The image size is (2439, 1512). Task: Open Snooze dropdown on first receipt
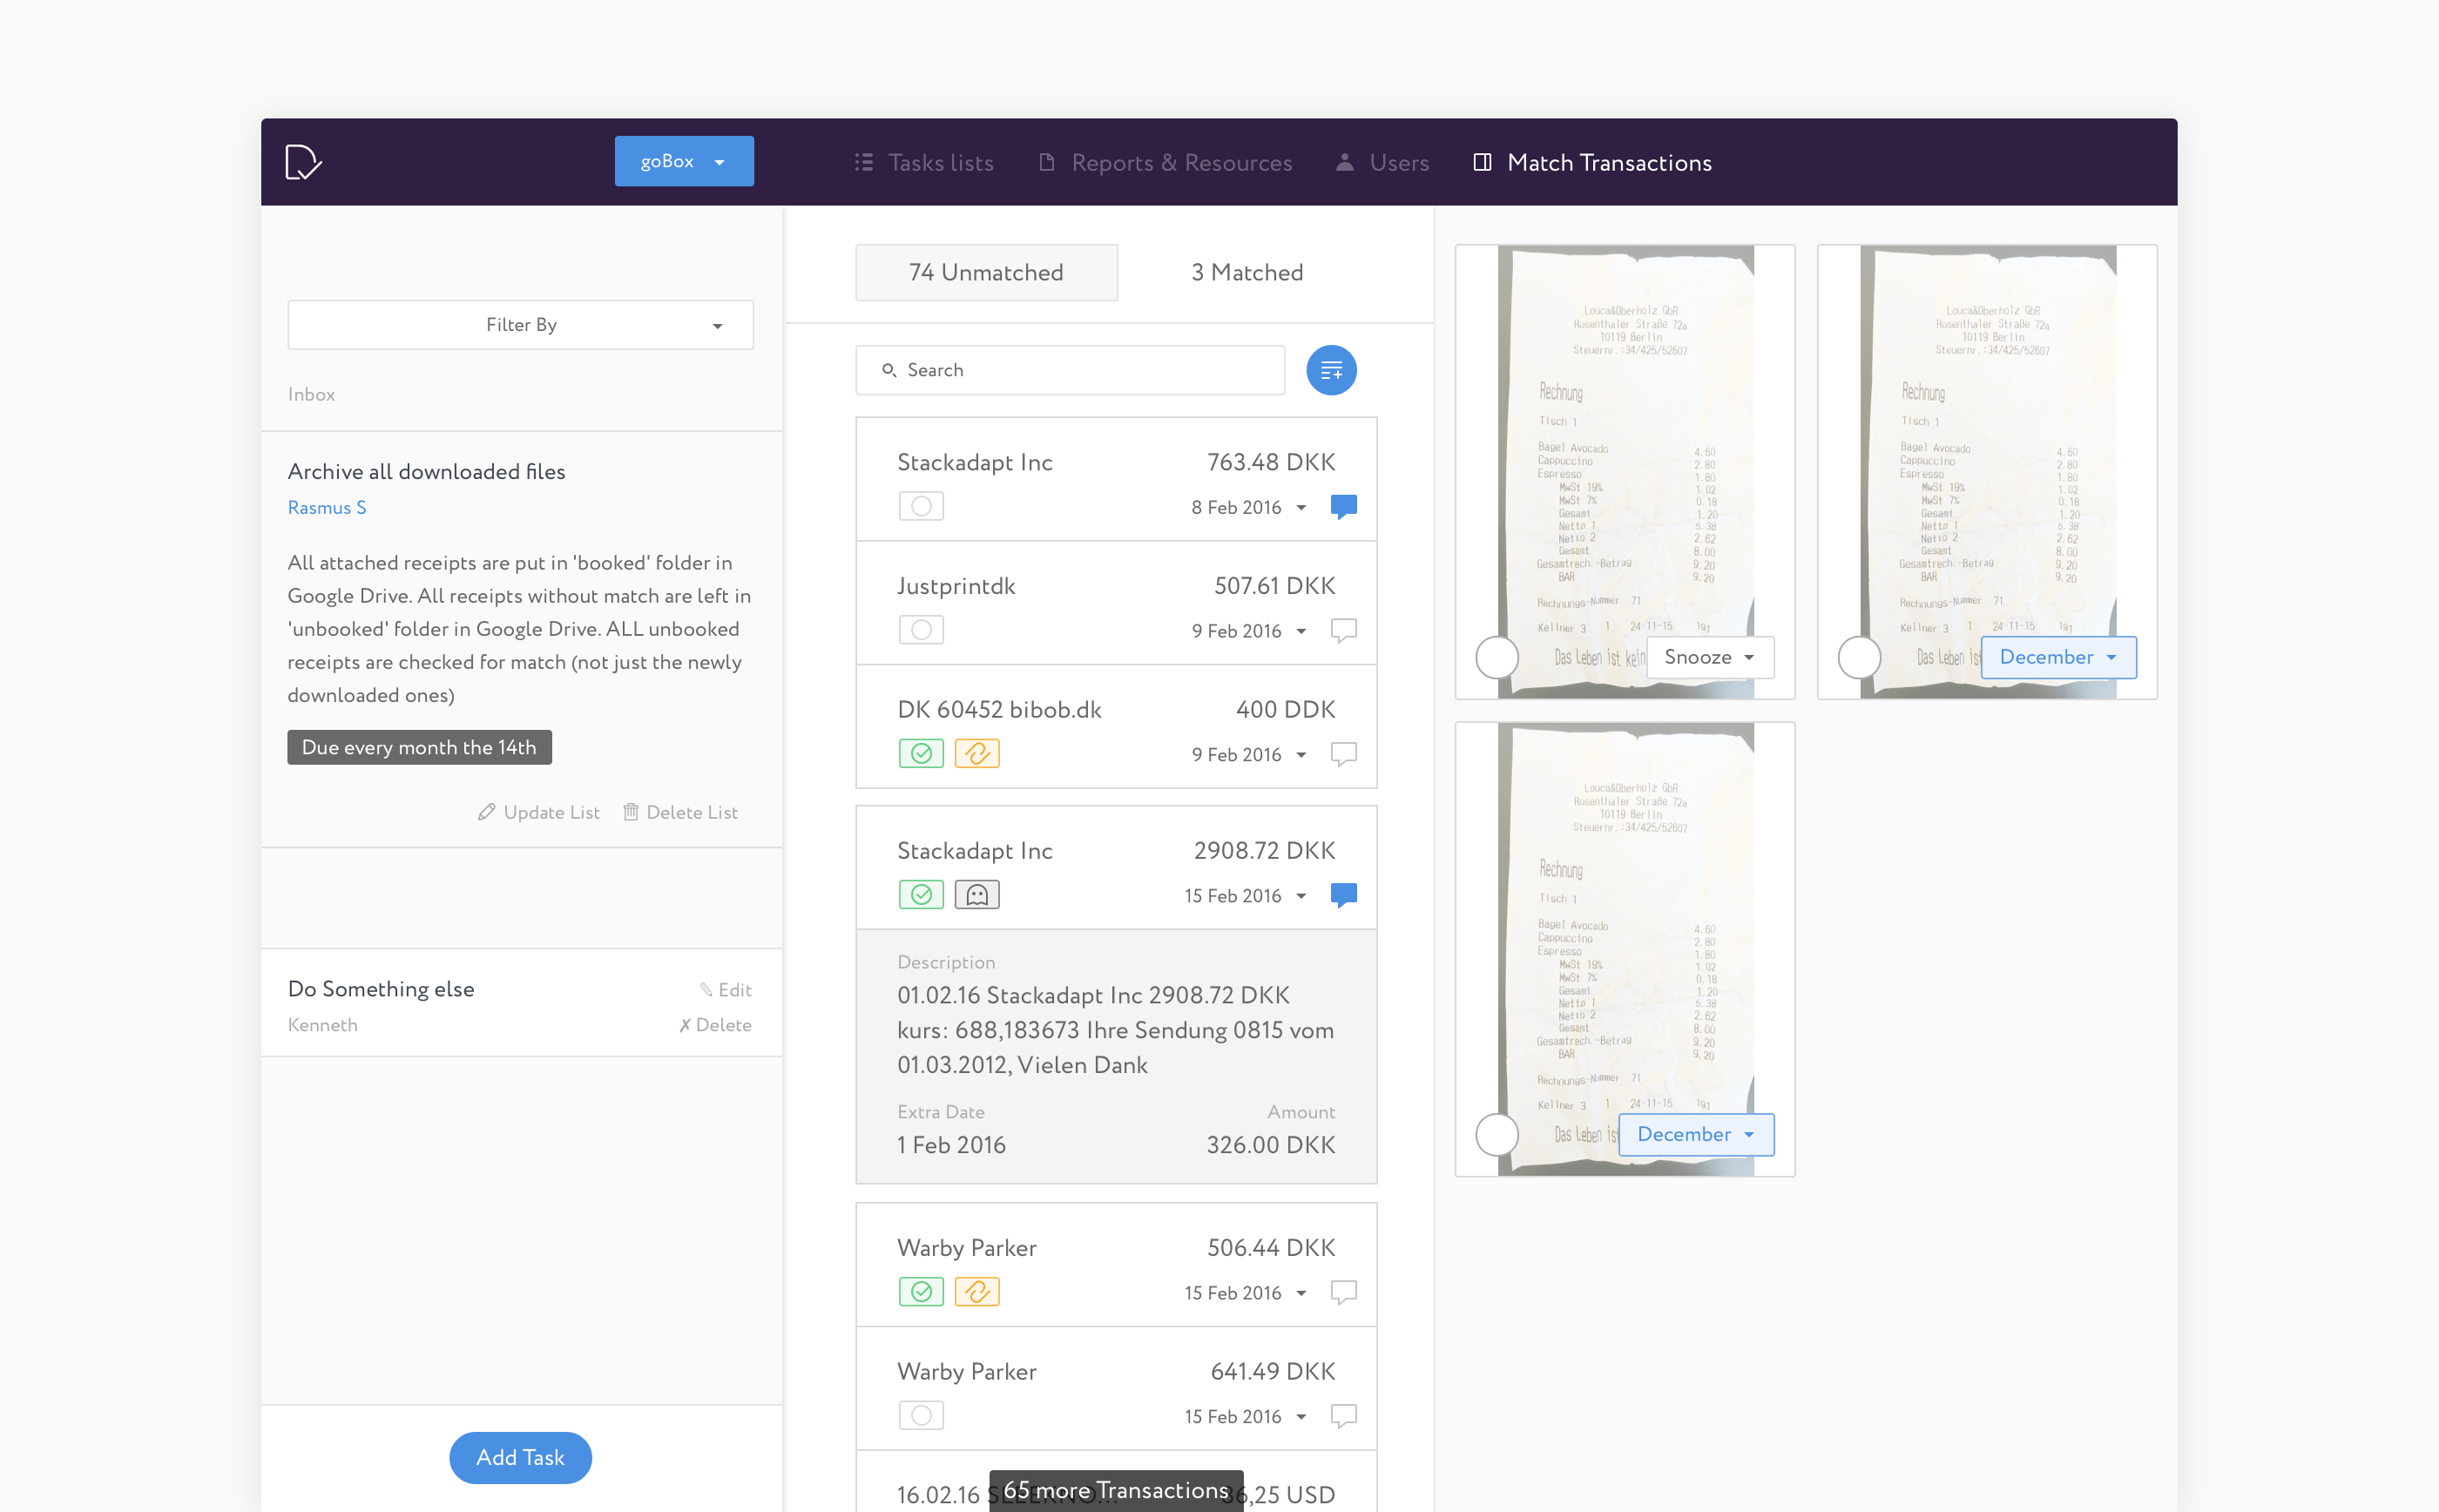point(1709,657)
